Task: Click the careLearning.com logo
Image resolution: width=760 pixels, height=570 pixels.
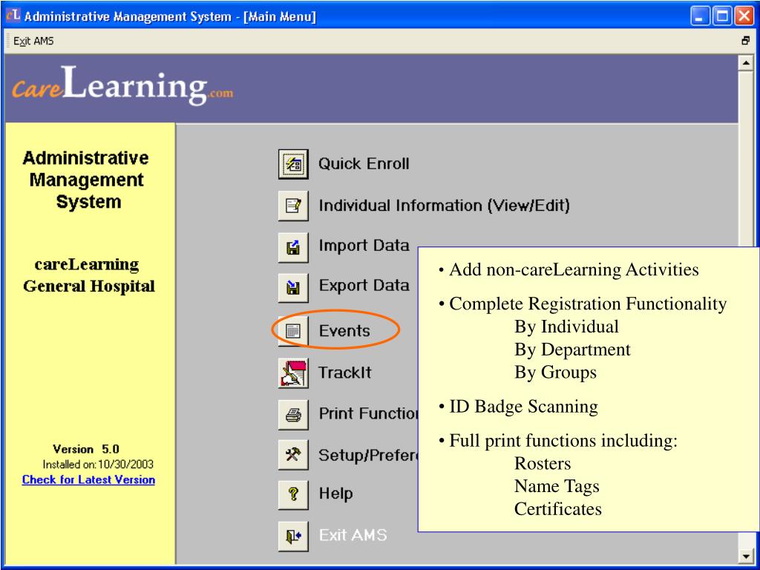Action: [122, 86]
